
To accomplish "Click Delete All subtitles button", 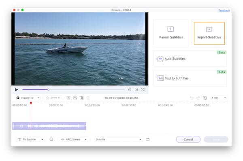I will tap(53, 98).
